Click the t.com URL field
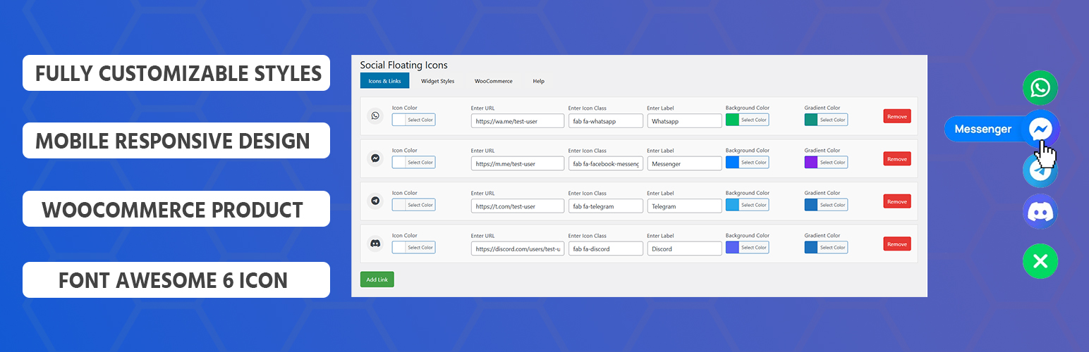The image size is (1089, 352). [x=518, y=206]
